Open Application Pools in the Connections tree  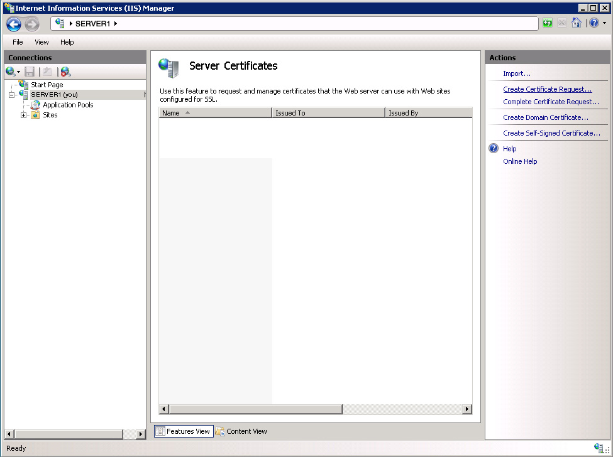(x=68, y=105)
